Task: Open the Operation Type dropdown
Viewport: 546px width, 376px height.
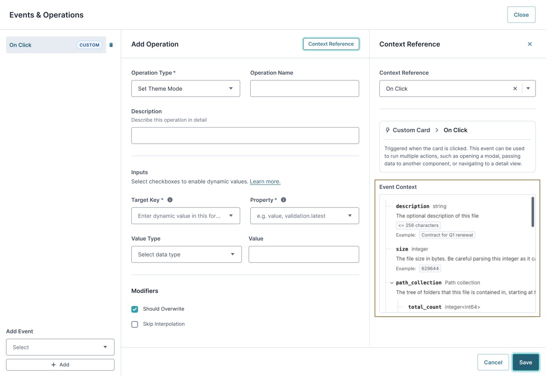Action: point(185,89)
